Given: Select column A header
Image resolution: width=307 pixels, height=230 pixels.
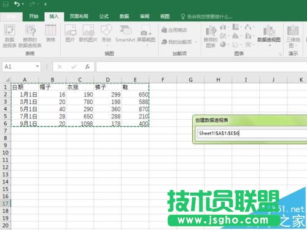Looking at the screenshot, I should point(25,80).
